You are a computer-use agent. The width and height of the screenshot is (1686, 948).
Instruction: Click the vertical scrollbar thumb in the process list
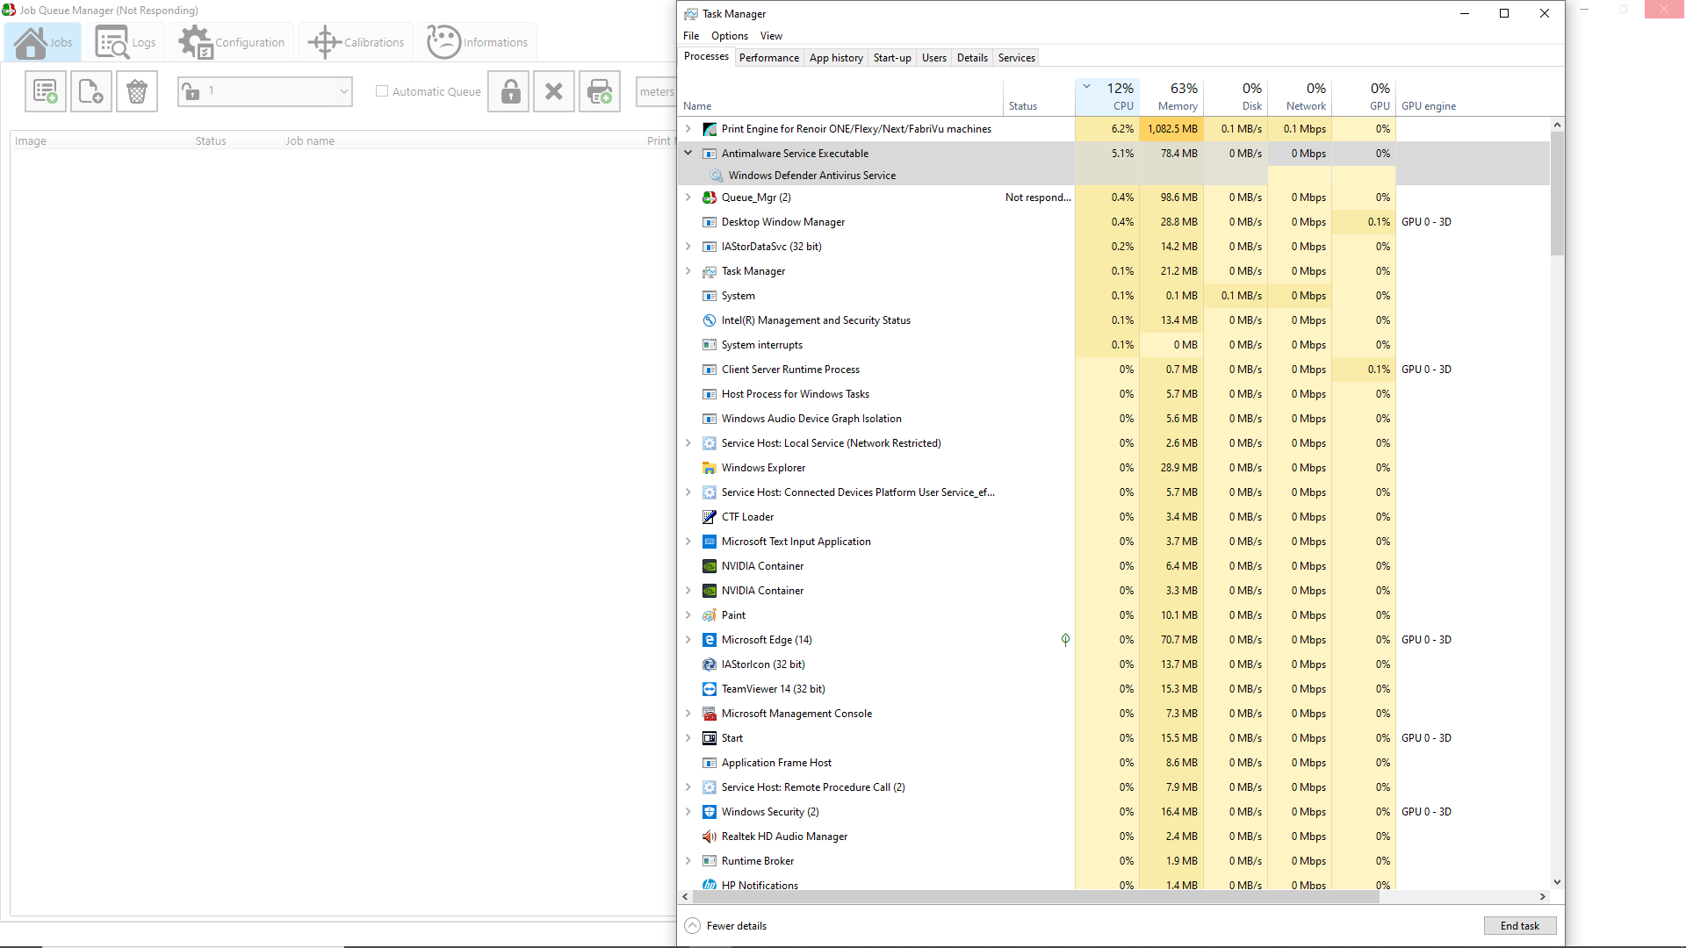(x=1557, y=193)
